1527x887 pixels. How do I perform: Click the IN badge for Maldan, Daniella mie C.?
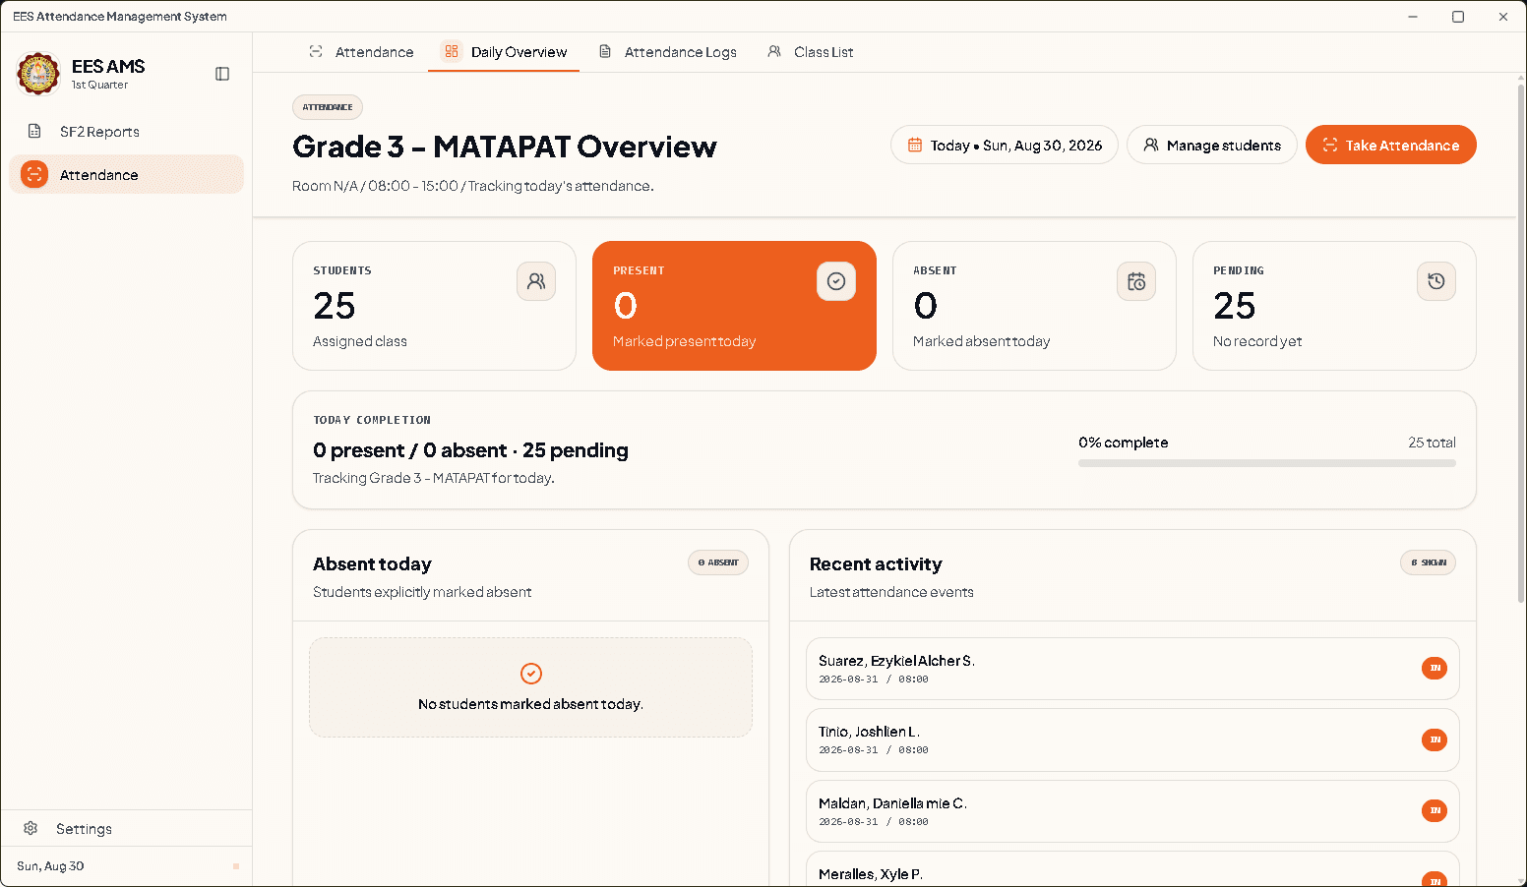coord(1435,810)
